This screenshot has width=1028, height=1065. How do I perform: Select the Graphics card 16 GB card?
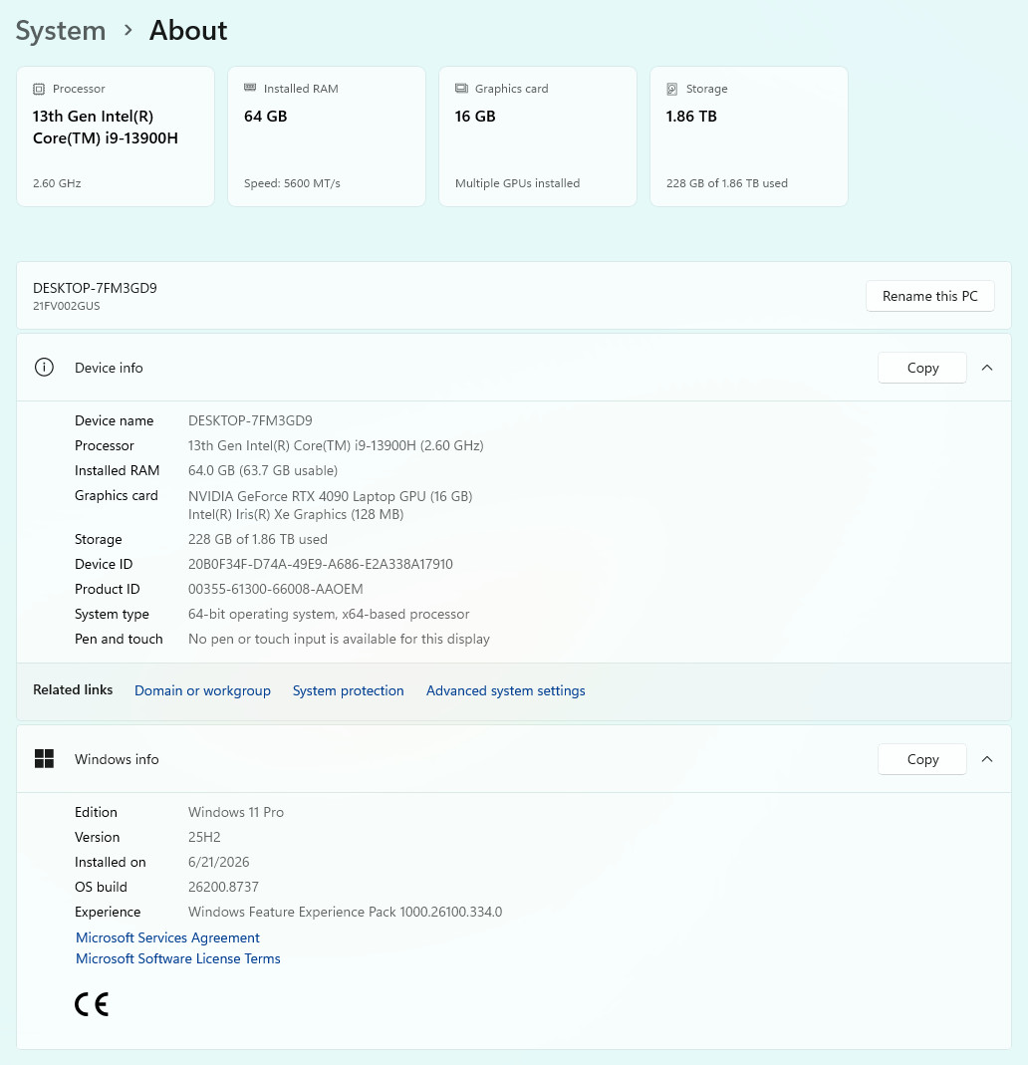pos(538,136)
